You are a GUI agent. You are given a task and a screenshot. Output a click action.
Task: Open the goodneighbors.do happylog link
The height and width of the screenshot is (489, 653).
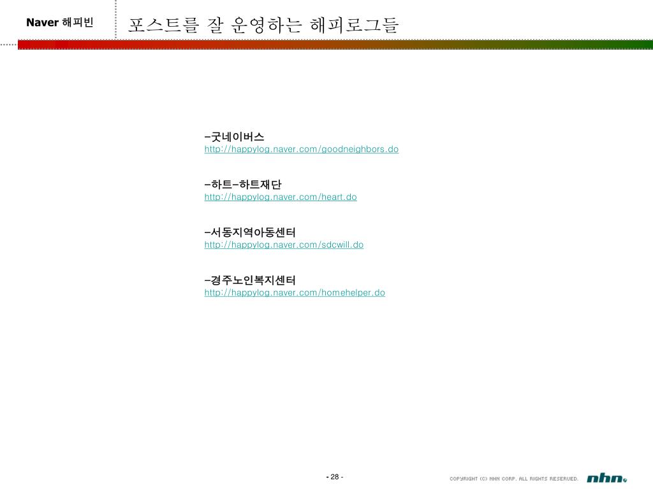[x=301, y=149]
